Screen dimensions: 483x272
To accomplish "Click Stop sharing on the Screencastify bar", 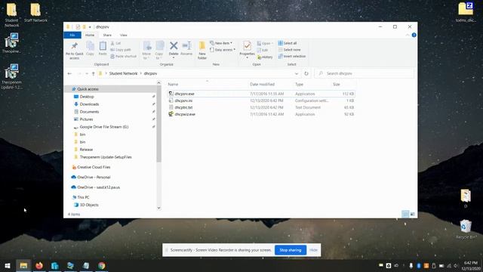I will tap(290, 250).
